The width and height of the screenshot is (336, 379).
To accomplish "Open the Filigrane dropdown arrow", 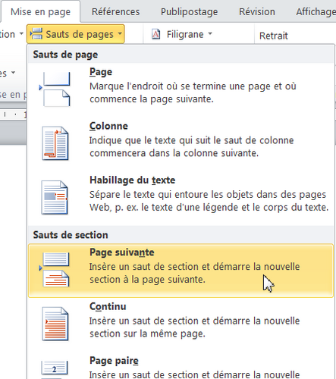I will pos(210,34).
